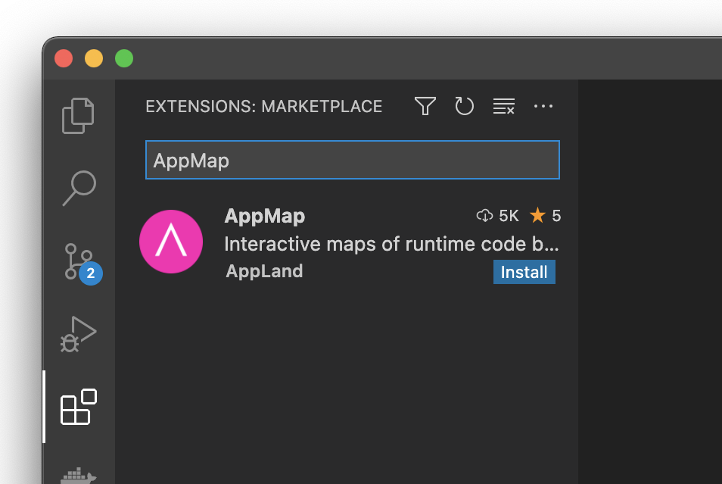Click the 'Interactive maps of runtime code' description
This screenshot has height=484, width=722.
[x=391, y=245]
